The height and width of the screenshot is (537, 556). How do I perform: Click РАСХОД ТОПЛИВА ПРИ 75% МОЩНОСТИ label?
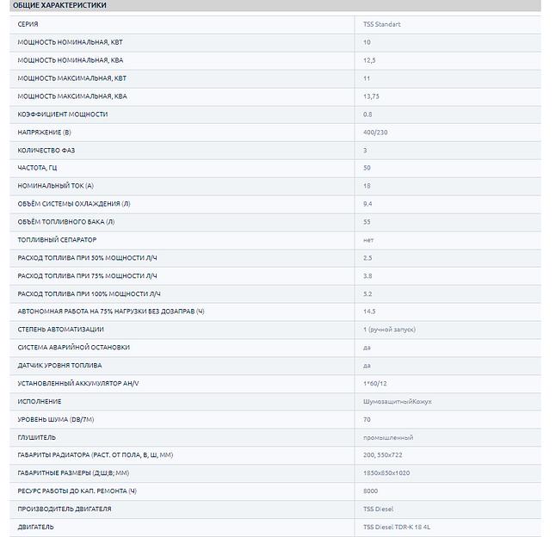click(88, 275)
